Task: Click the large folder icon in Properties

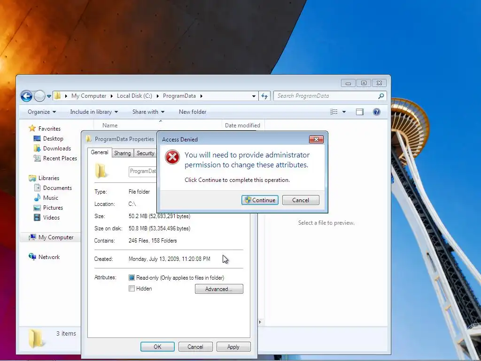Action: click(101, 171)
